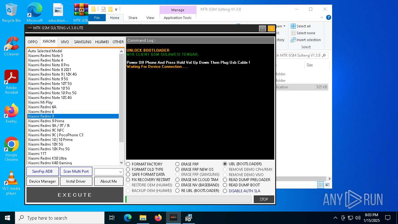Open the MTK GSM WinRAR archive icon on desktop
Screen dimensions: 398x224
[x=81, y=12]
